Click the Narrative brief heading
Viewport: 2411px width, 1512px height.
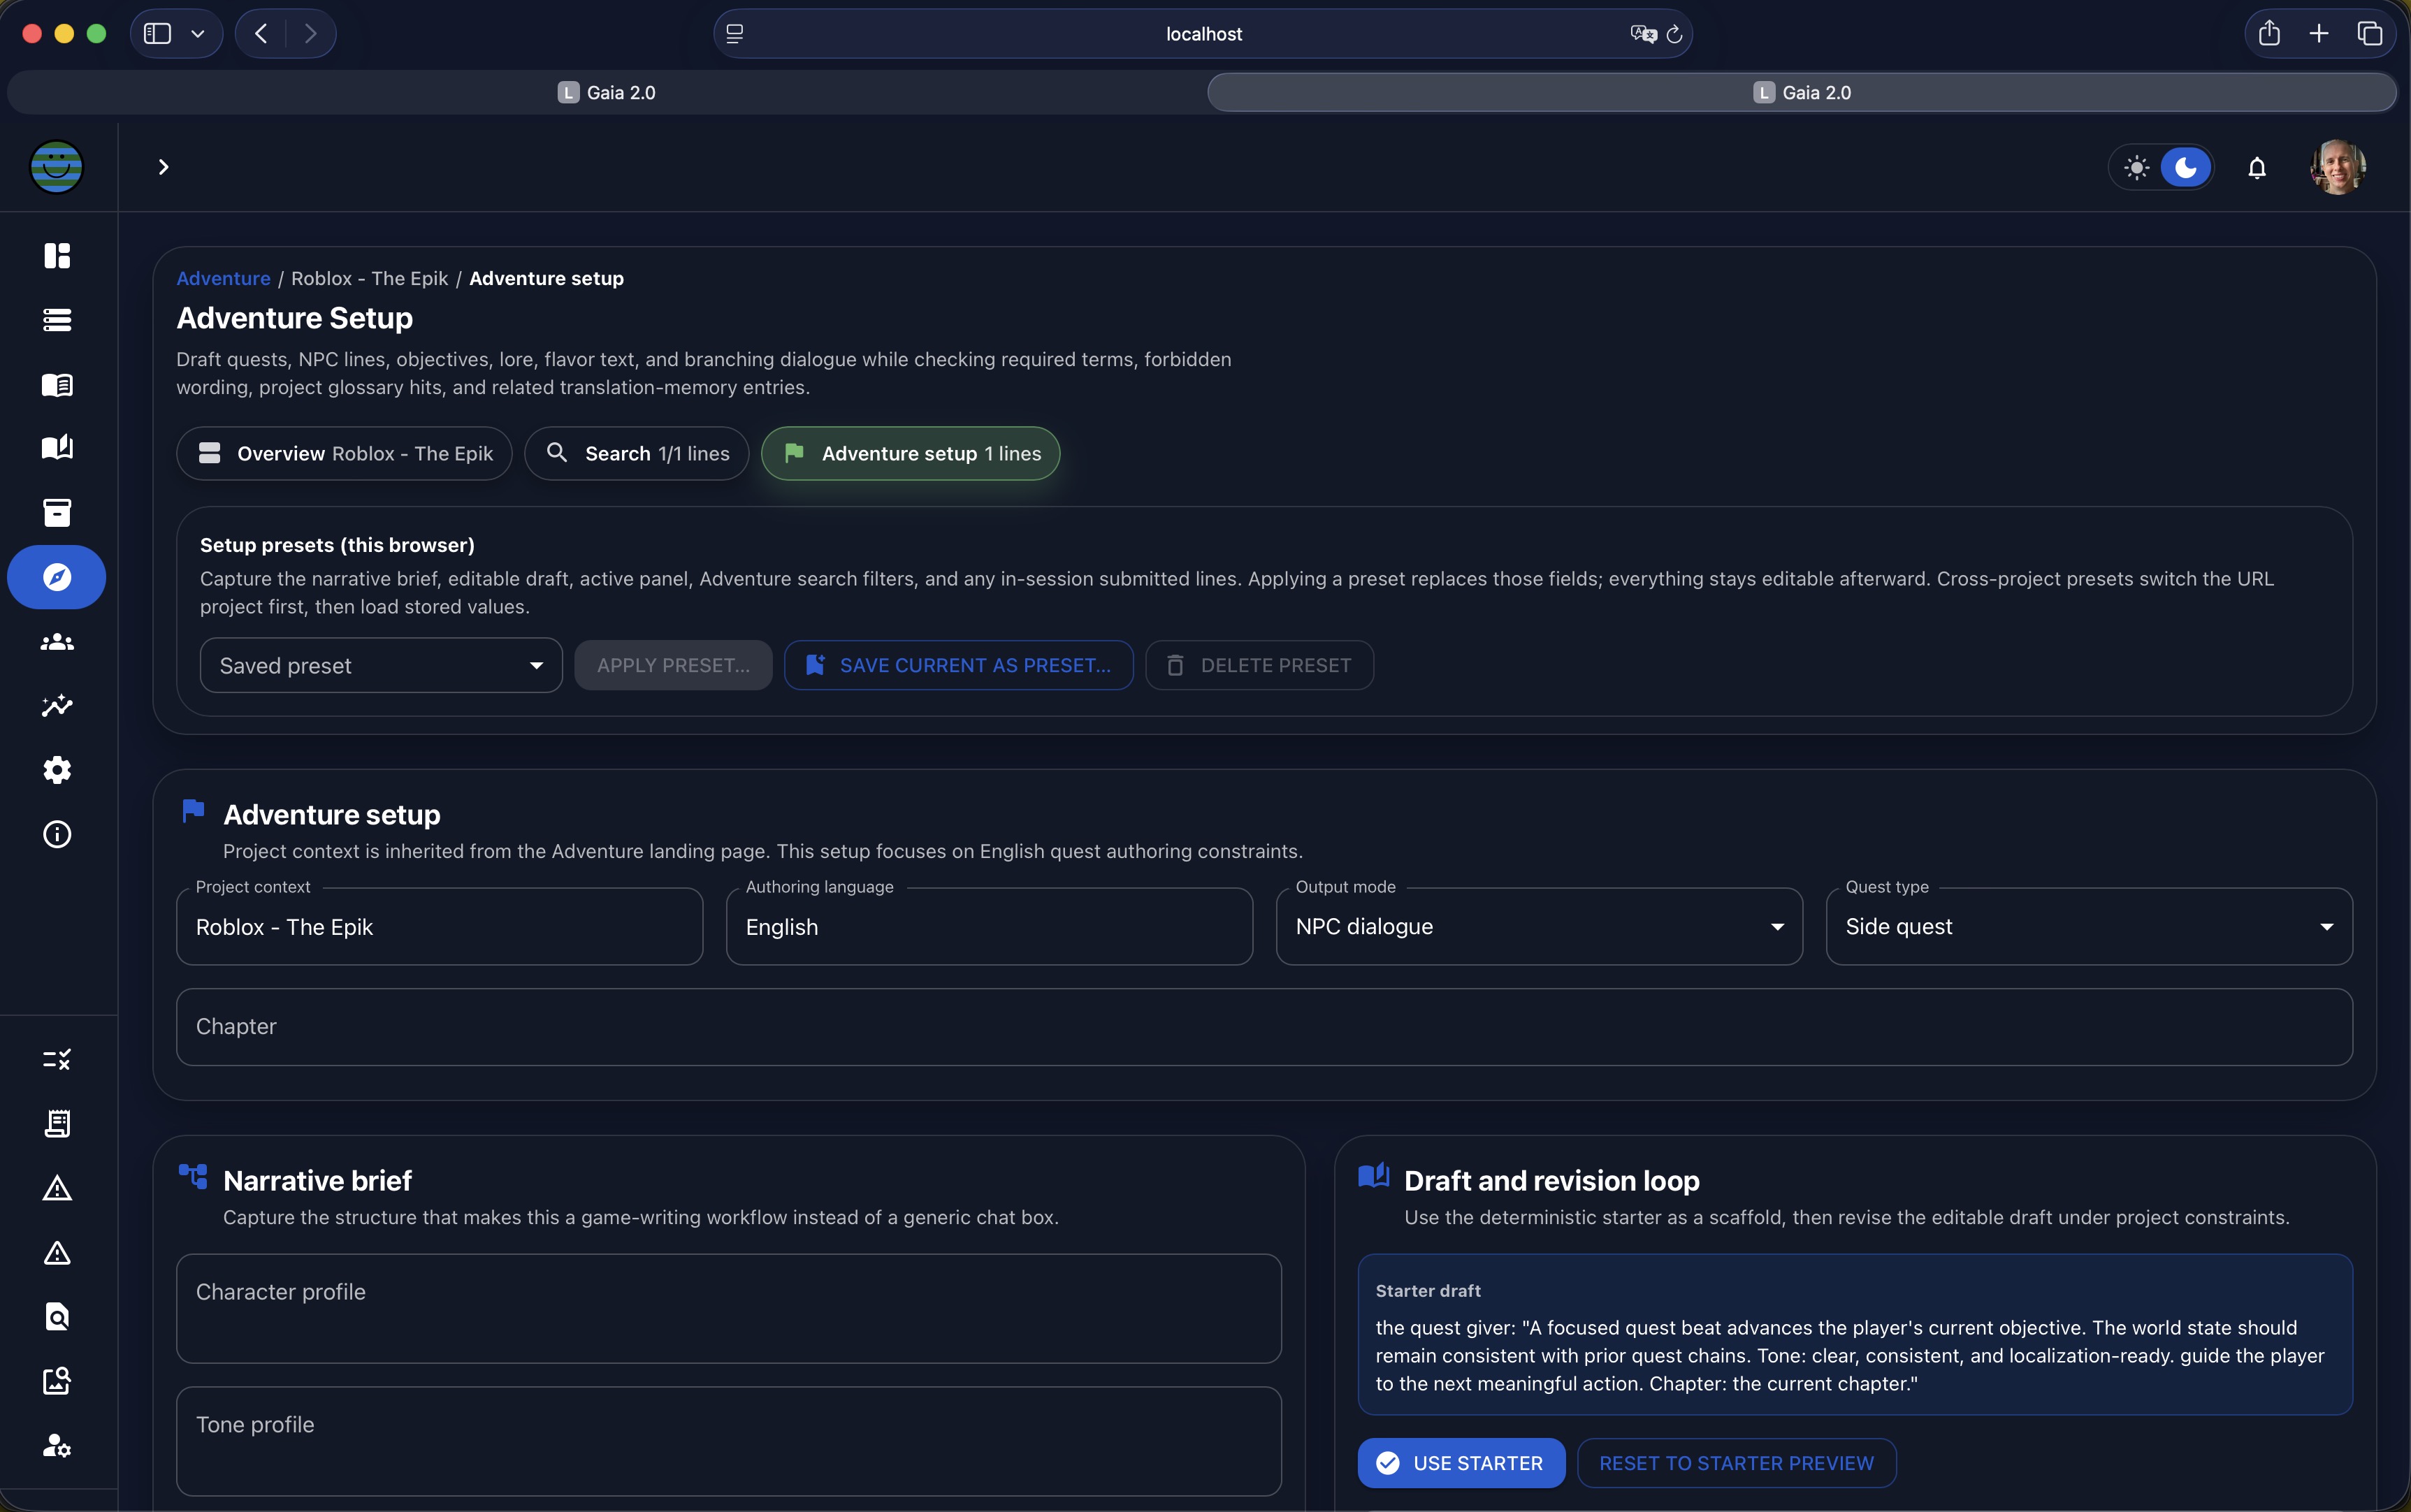click(317, 1181)
